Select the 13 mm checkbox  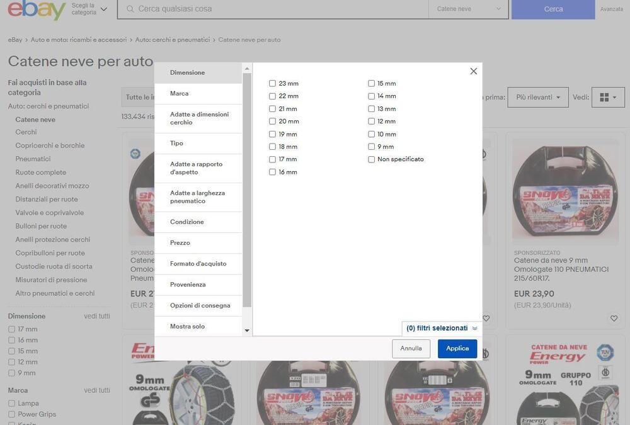coord(371,109)
